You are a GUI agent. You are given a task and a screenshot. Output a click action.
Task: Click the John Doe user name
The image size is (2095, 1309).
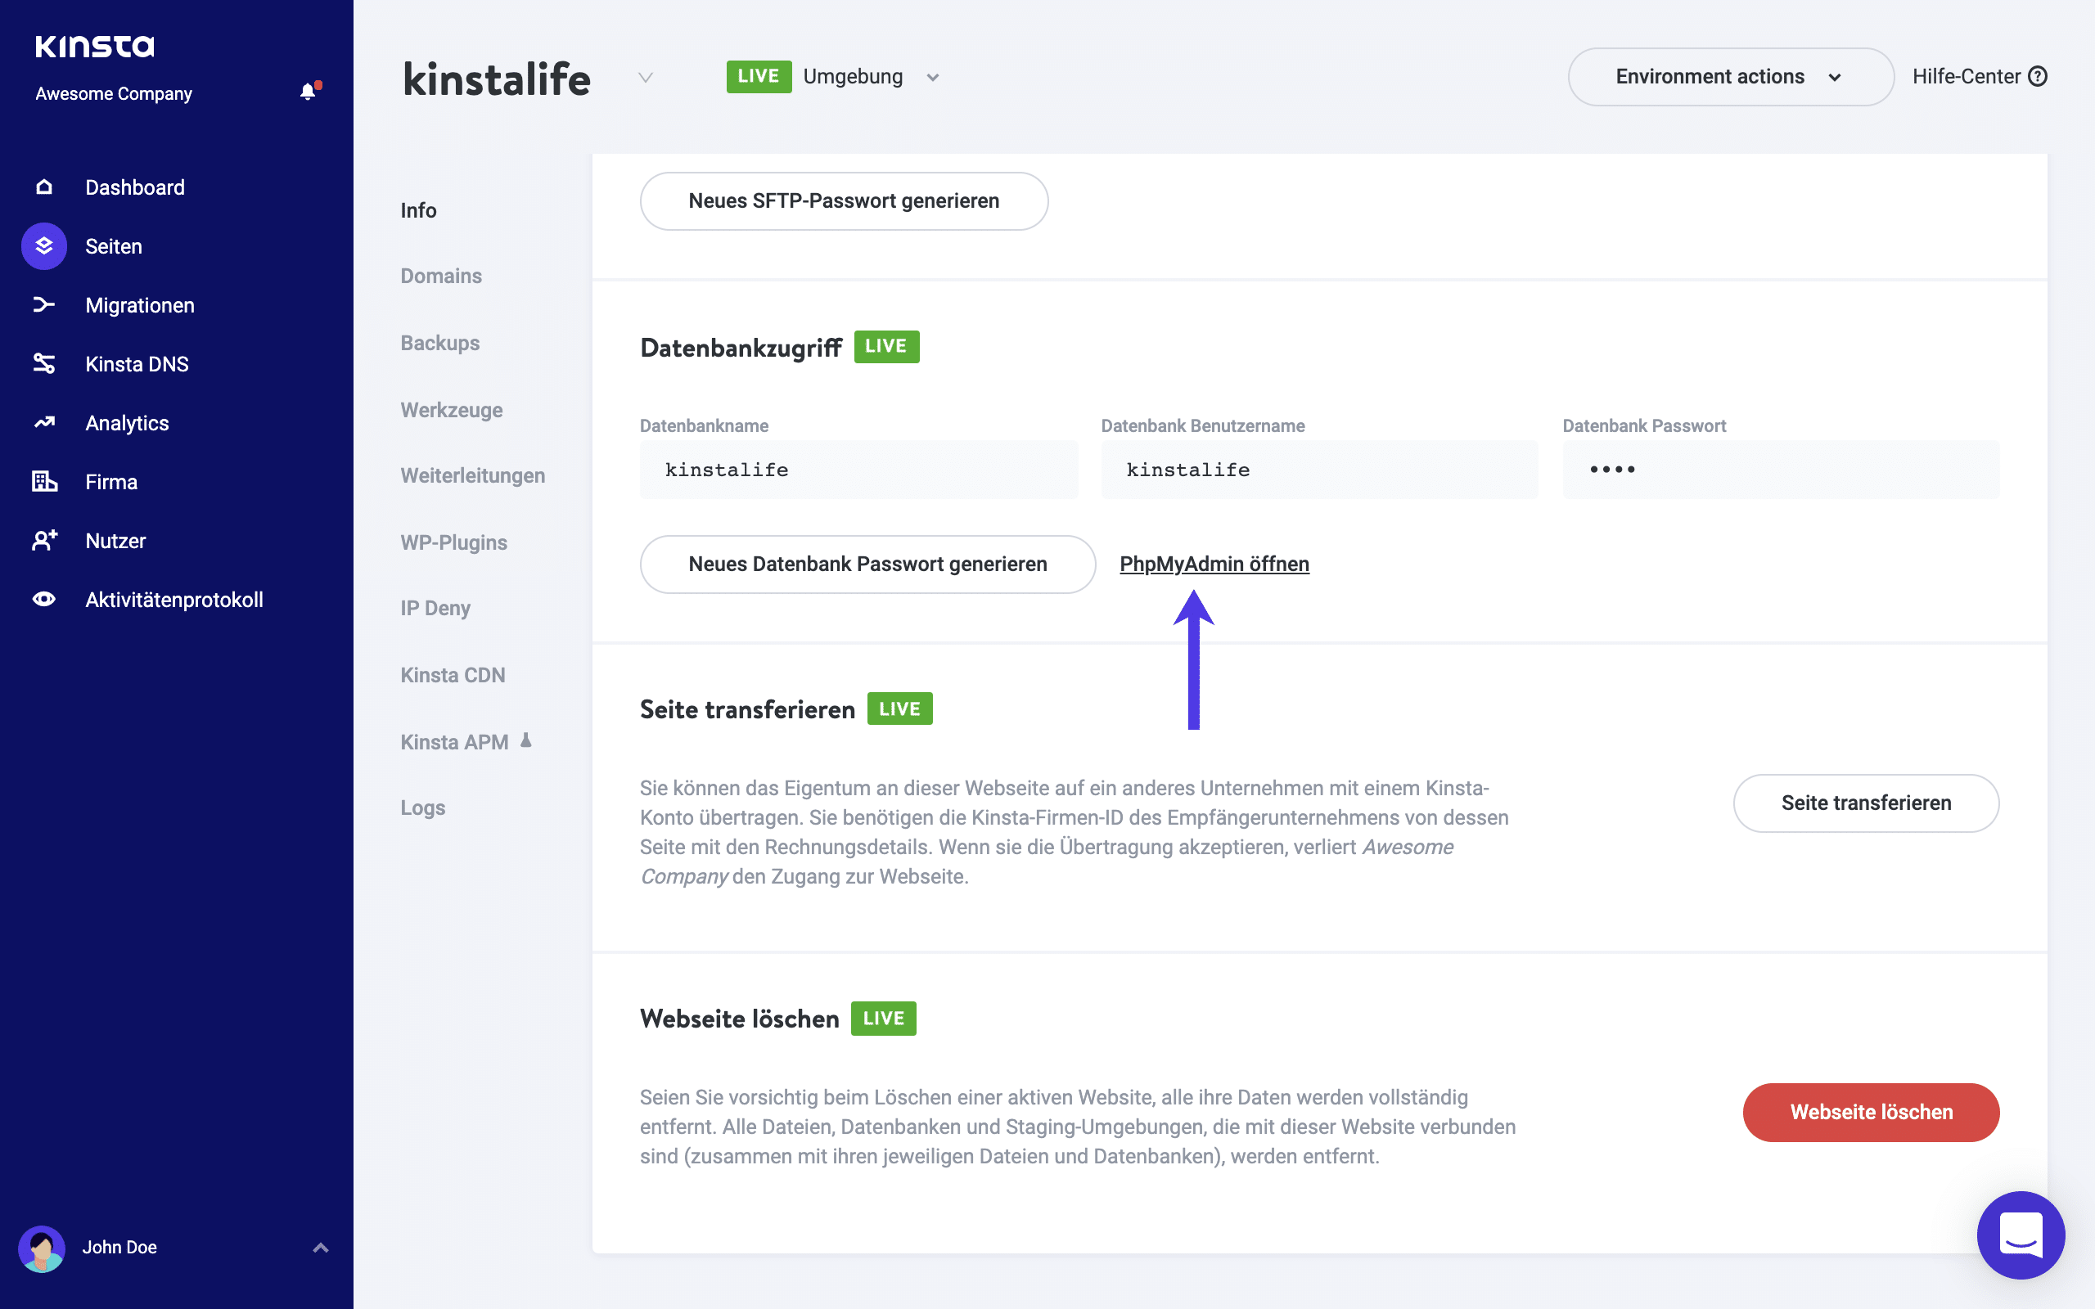click(119, 1248)
